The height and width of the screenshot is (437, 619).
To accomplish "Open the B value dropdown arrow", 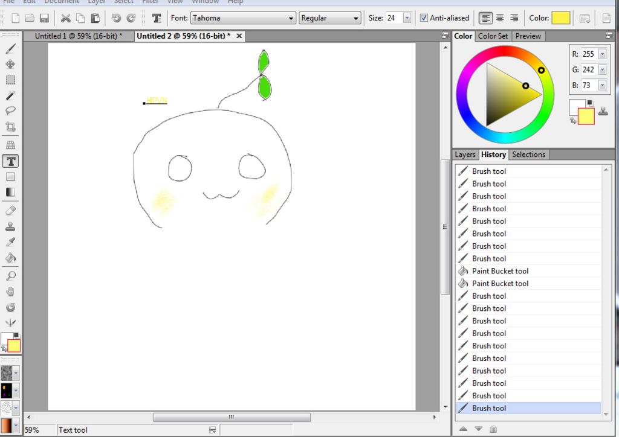I will tap(603, 85).
